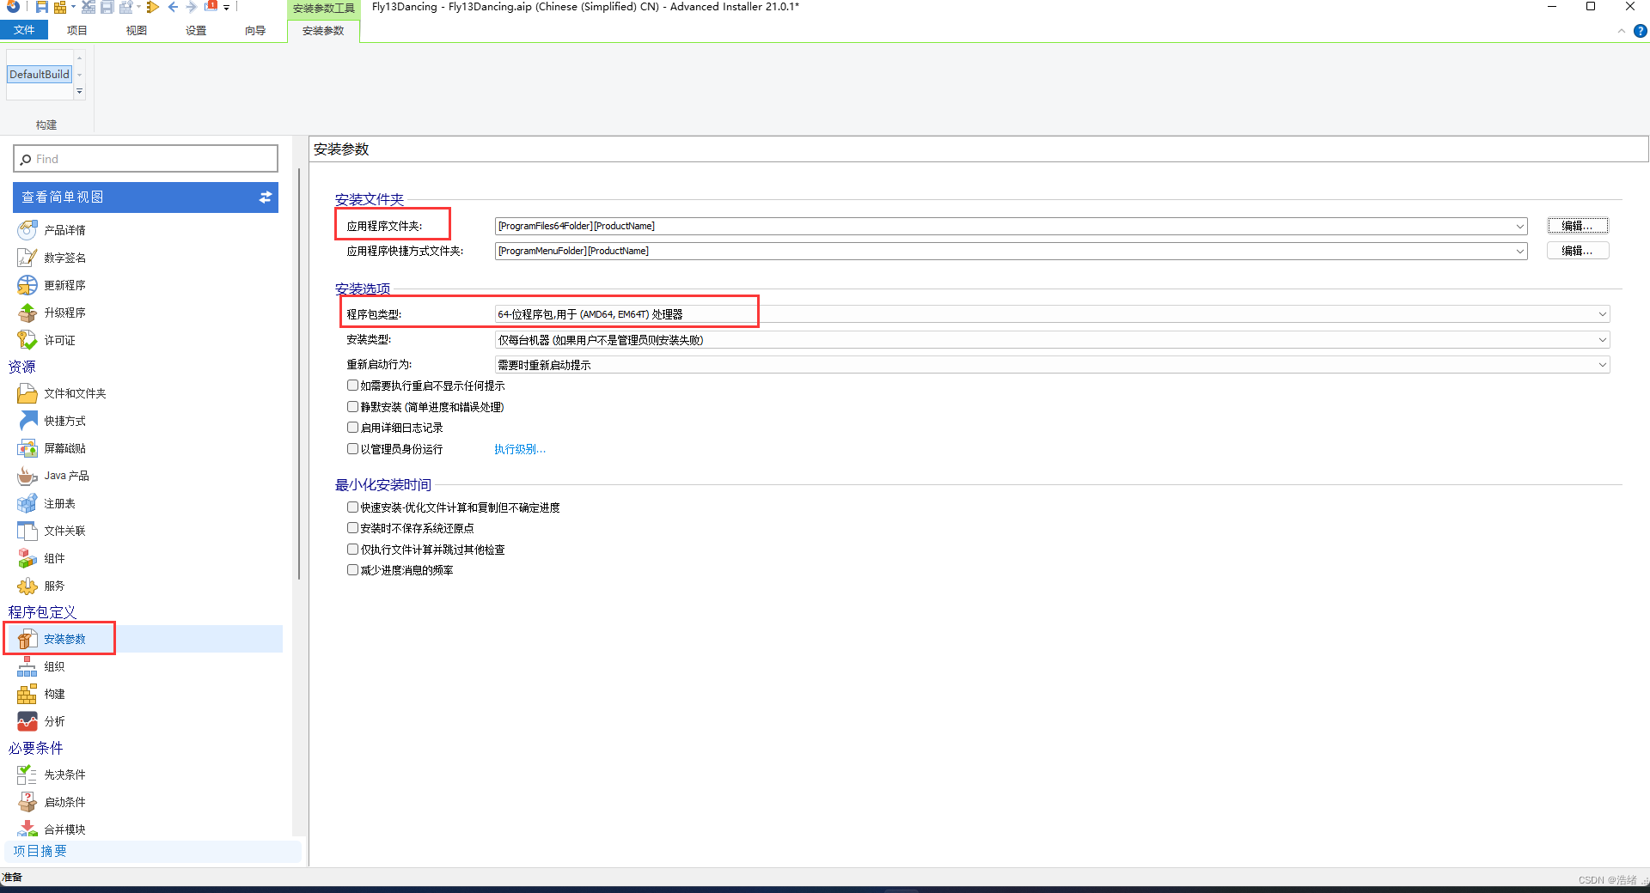The image size is (1650, 893).
Task: Open the blue help question mark icon
Action: tap(1640, 31)
